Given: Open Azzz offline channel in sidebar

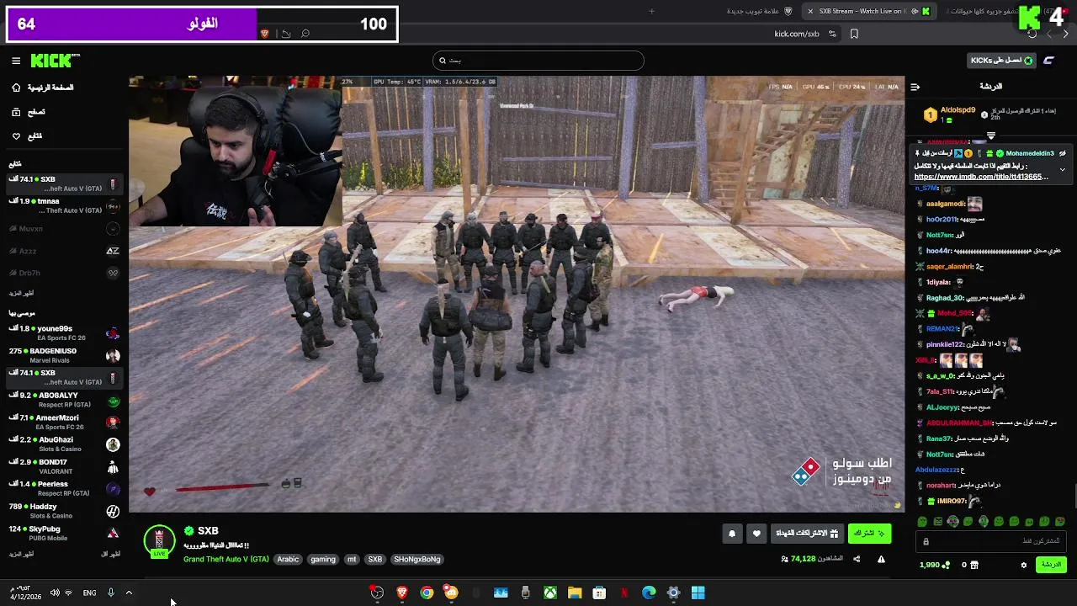Looking at the screenshot, I should pos(65,251).
